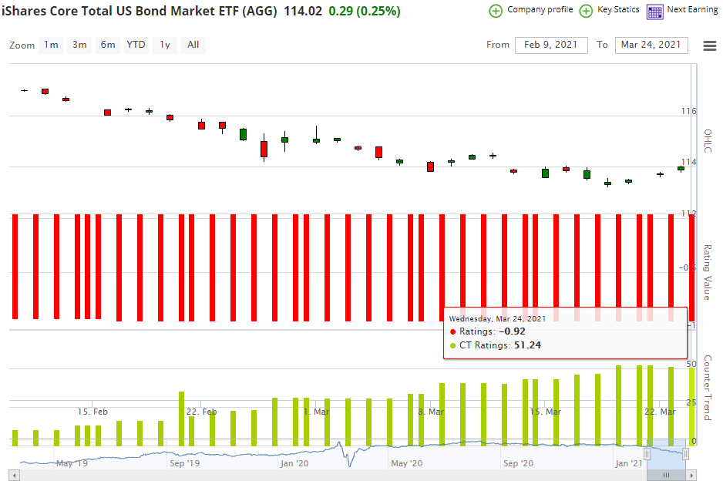This screenshot has height=491, width=723.
Task: Click the 116 price axis label
Action: (x=689, y=111)
